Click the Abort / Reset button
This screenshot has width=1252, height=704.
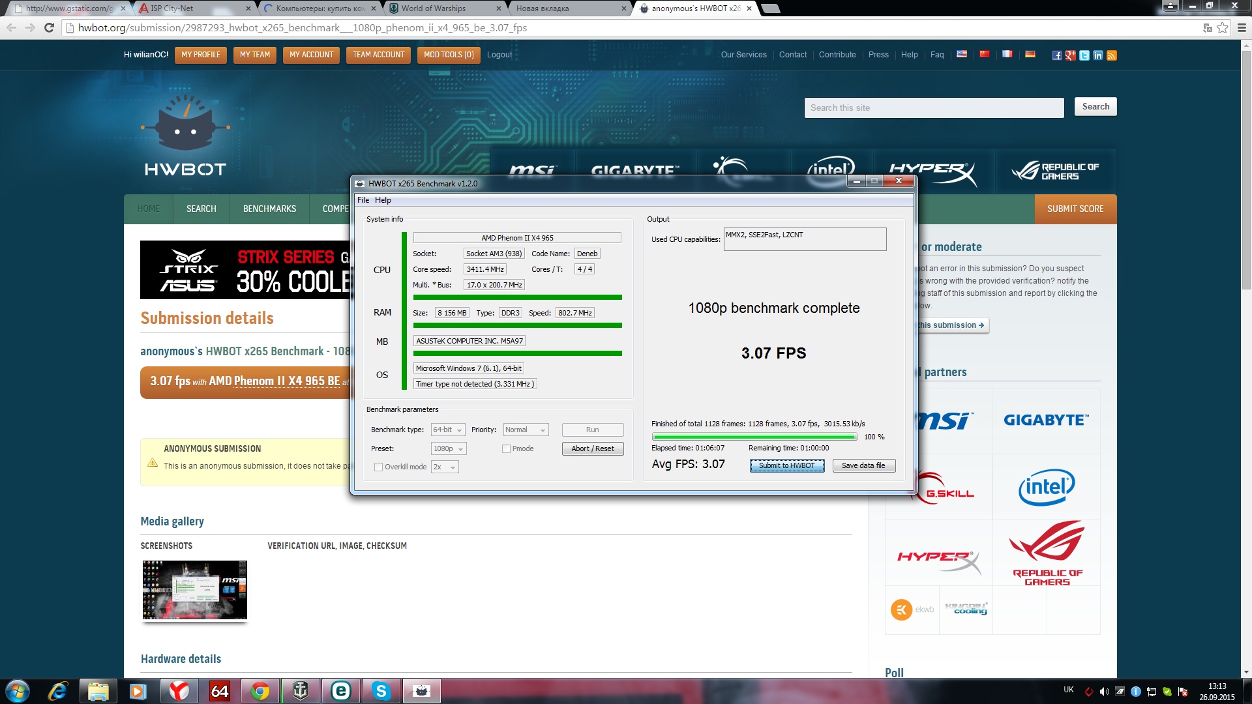pyautogui.click(x=593, y=448)
